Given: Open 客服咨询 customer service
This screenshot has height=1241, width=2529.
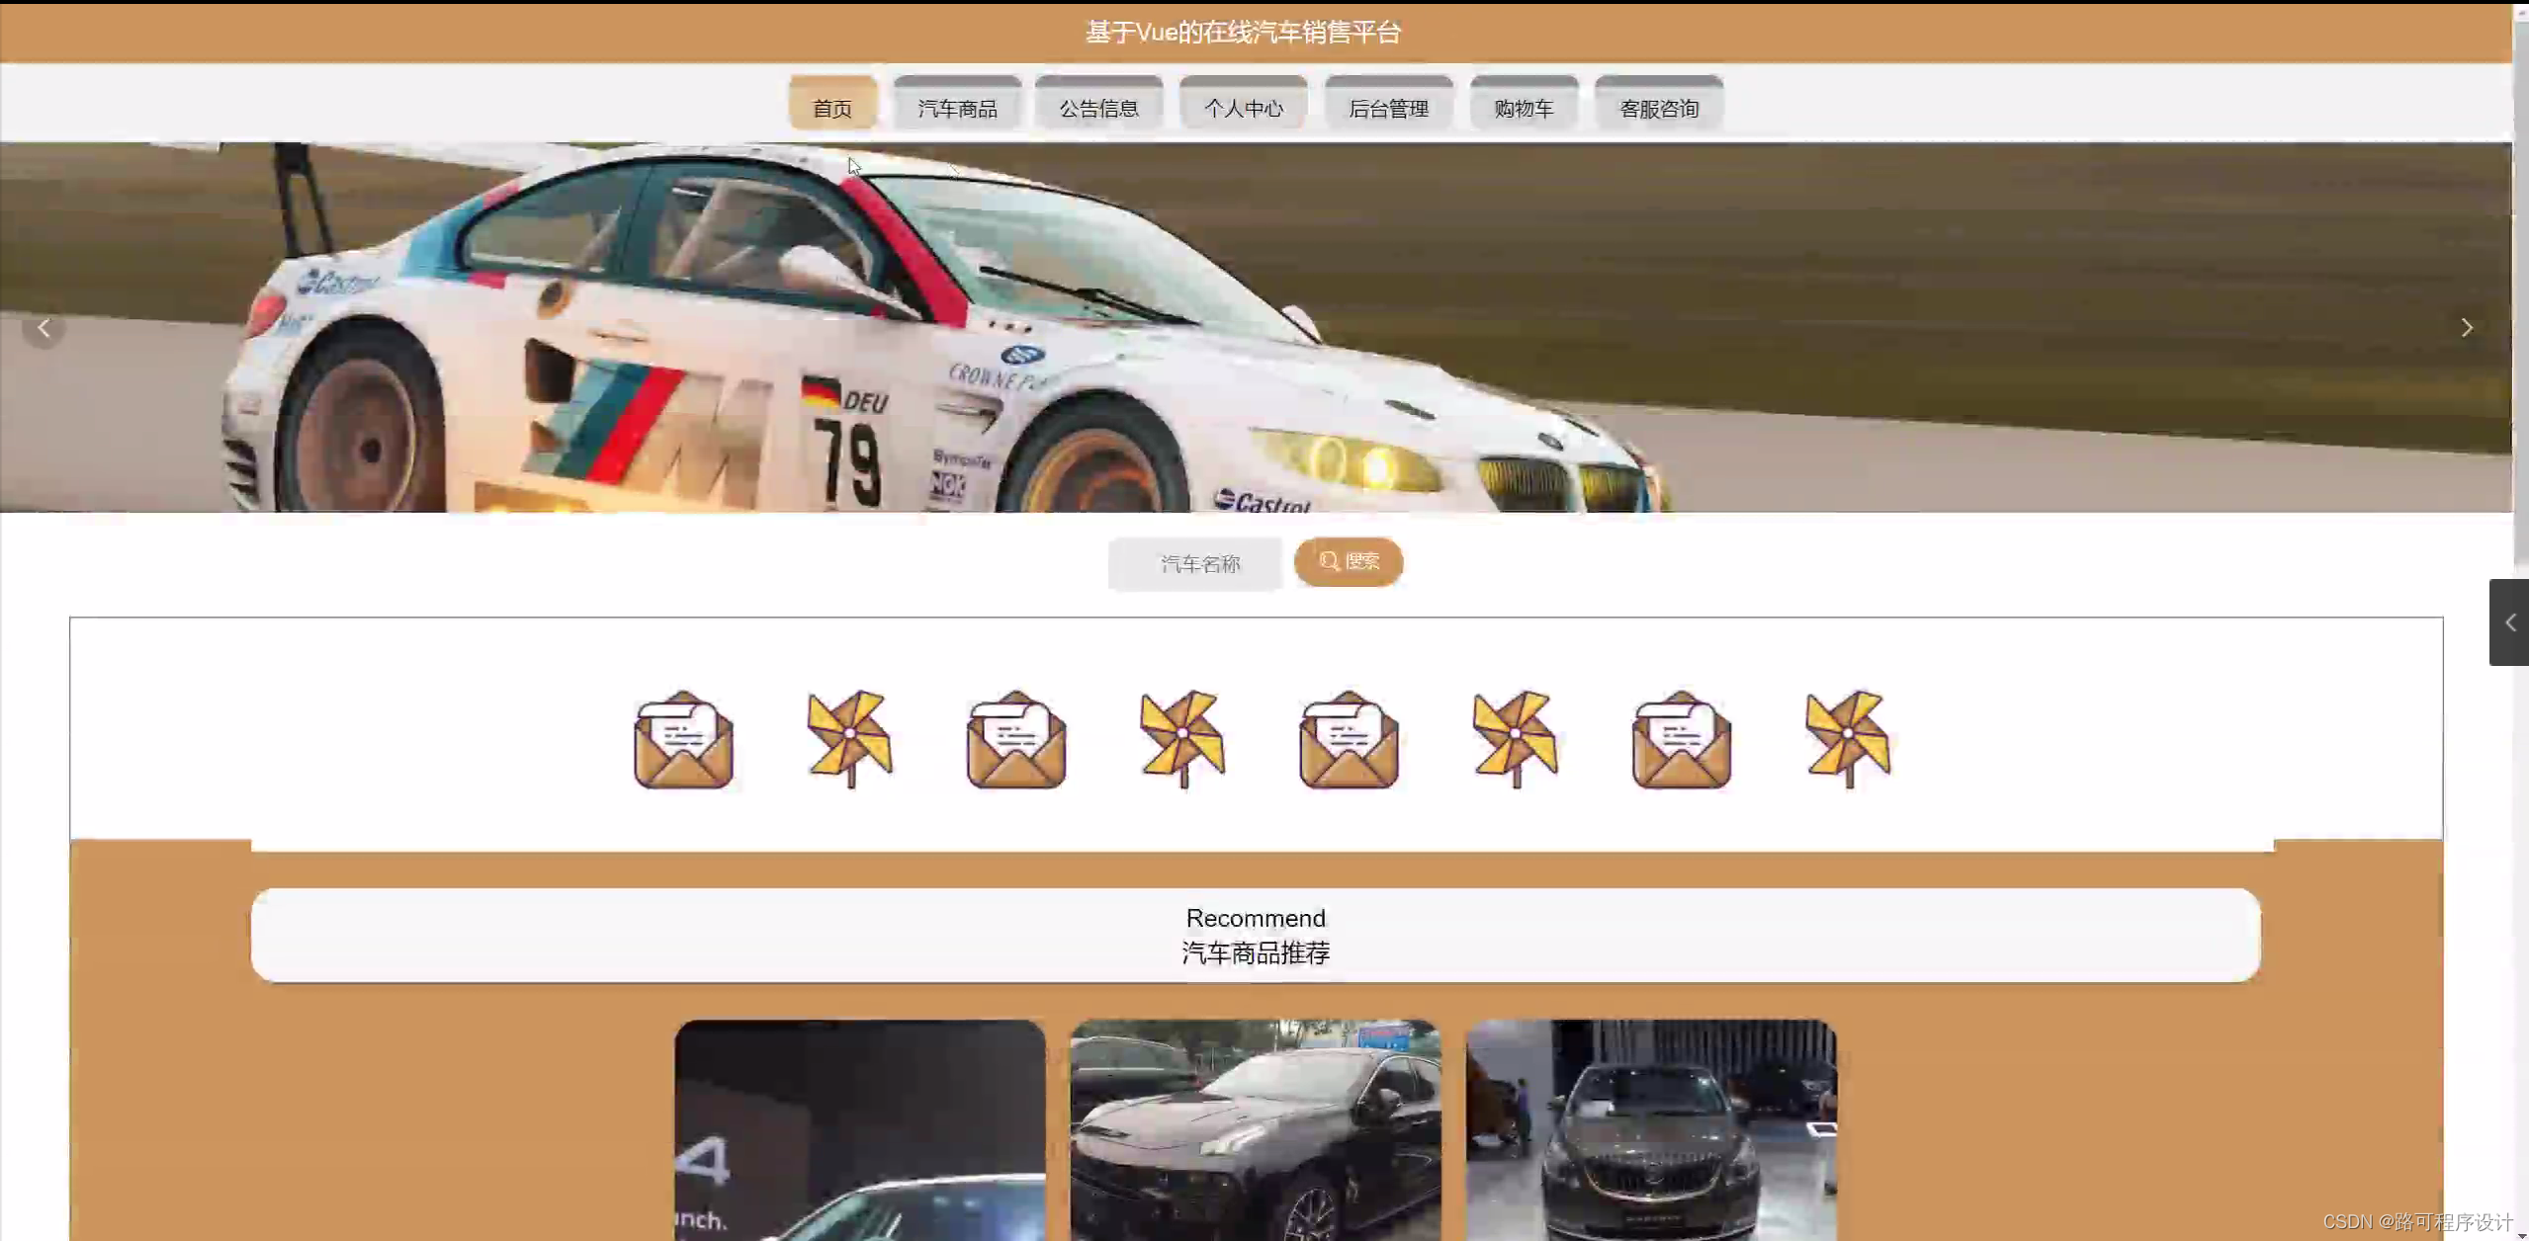Looking at the screenshot, I should click(x=1658, y=107).
